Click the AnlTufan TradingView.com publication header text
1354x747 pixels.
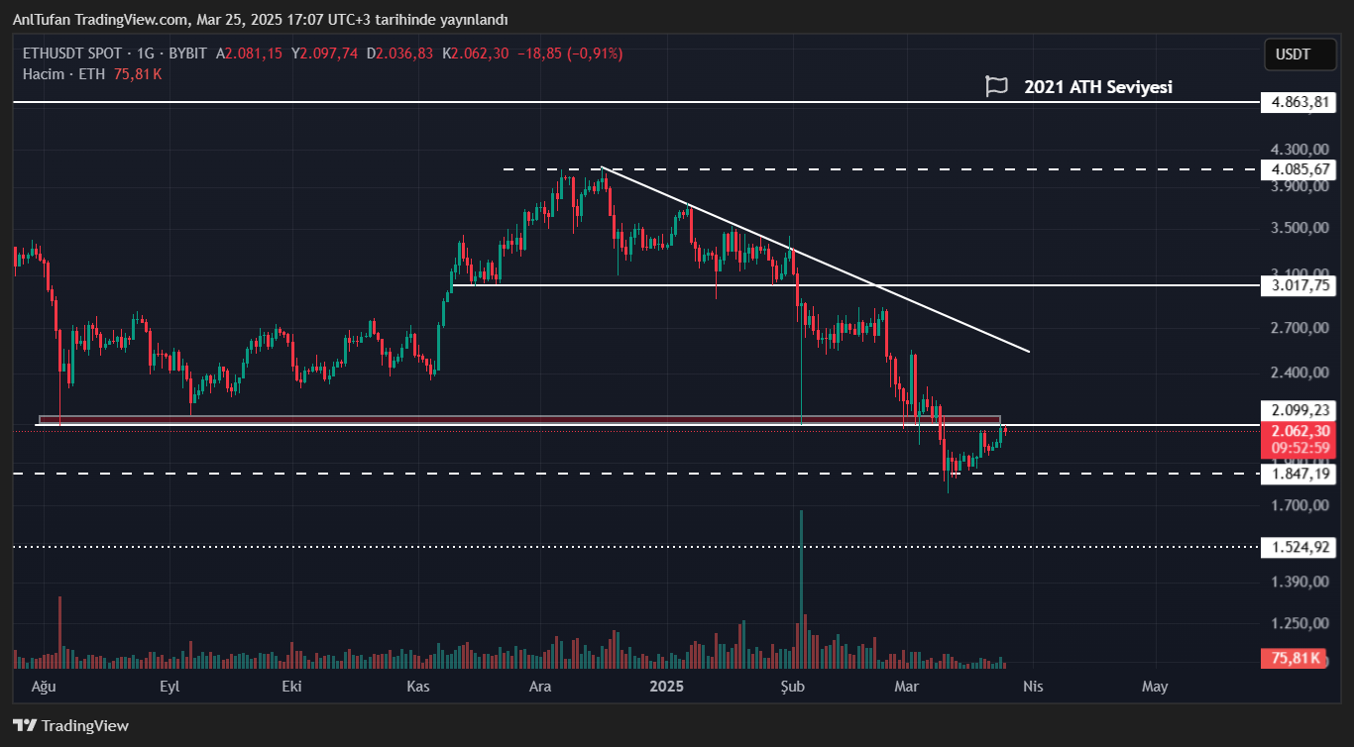point(260,20)
